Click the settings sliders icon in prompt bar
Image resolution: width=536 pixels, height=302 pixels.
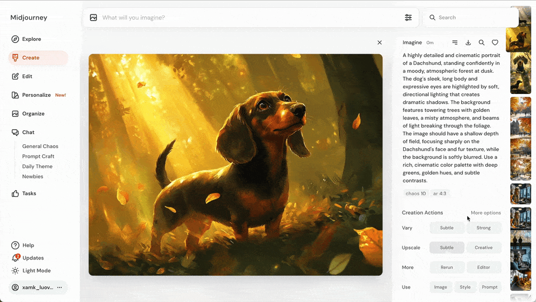tap(408, 17)
